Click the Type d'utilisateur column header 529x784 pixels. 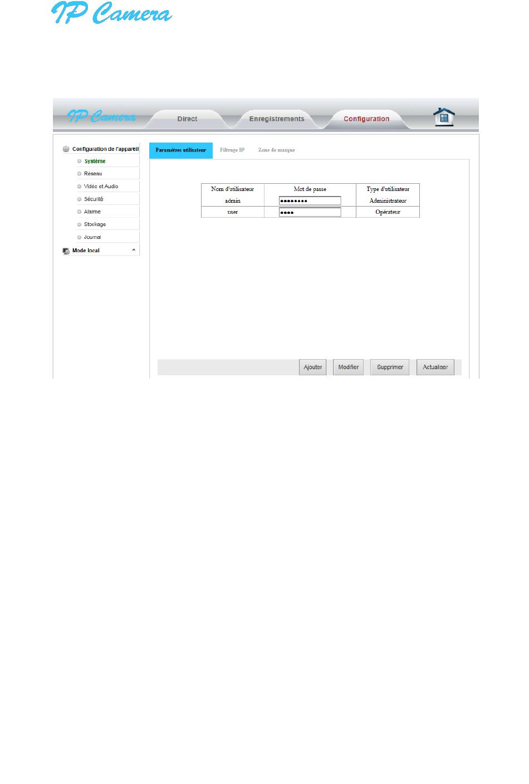tap(388, 189)
